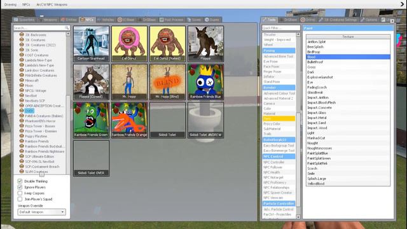
Task: Click the Quick Filter input box
Action: pos(281,28)
